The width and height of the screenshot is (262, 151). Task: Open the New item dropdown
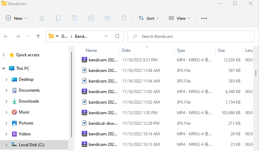pyautogui.click(x=16, y=18)
